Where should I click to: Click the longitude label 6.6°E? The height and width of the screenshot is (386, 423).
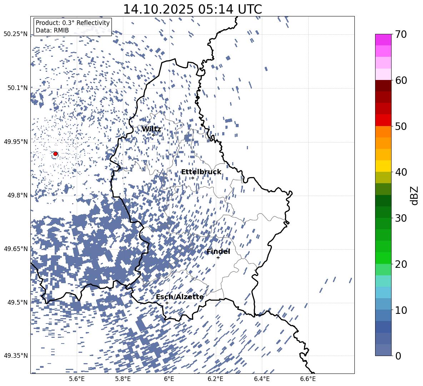[308, 379]
